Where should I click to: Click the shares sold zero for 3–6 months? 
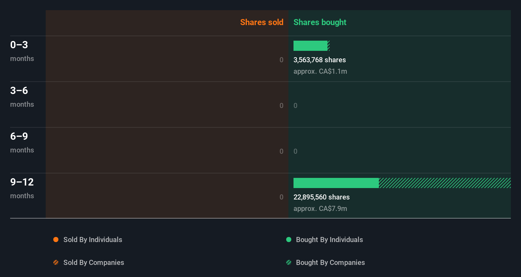click(281, 106)
